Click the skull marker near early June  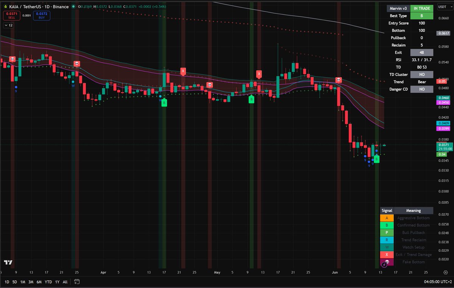pos(339,80)
